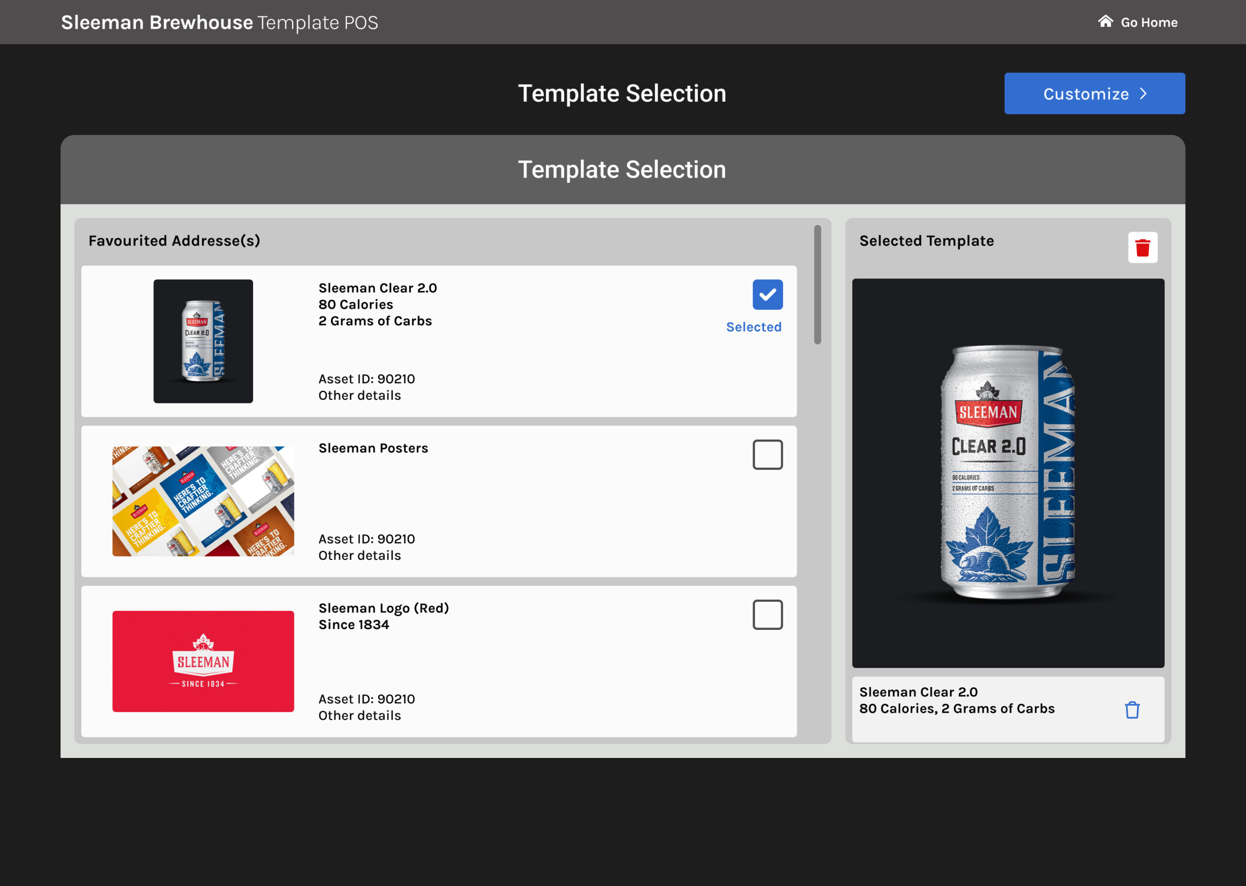Image resolution: width=1246 pixels, height=886 pixels.
Task: Click the Sleeman Logo (Red) title text
Action: click(x=384, y=608)
